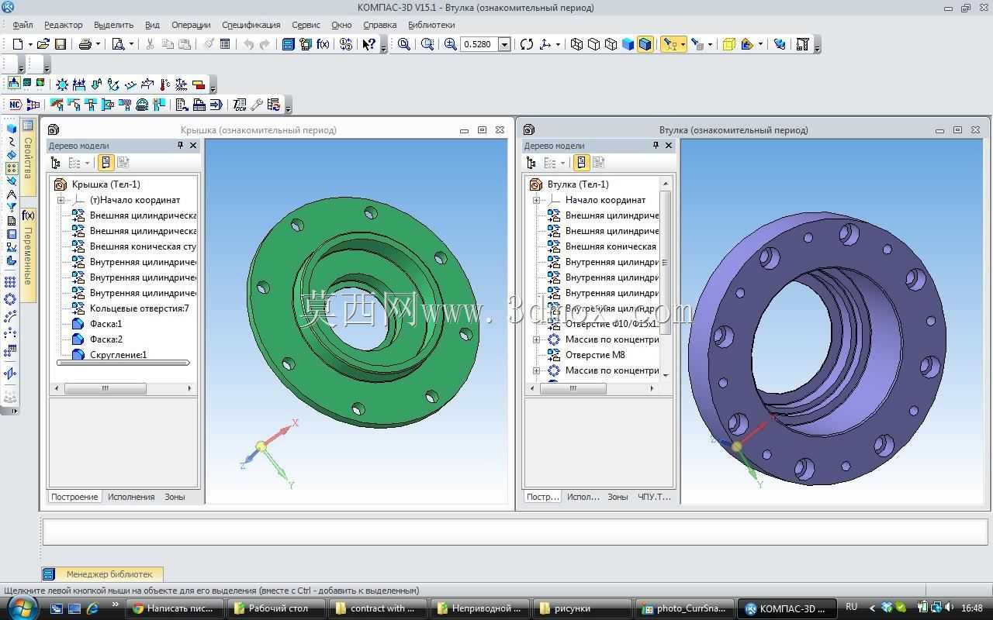The height and width of the screenshot is (620, 993).
Task: Pin the Втулка model tree panel
Action: tap(656, 146)
